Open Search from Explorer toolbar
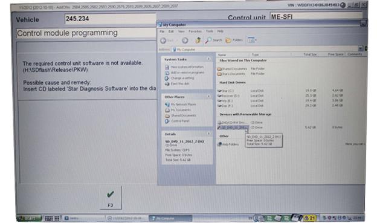The height and width of the screenshot is (223, 377). [214, 40]
